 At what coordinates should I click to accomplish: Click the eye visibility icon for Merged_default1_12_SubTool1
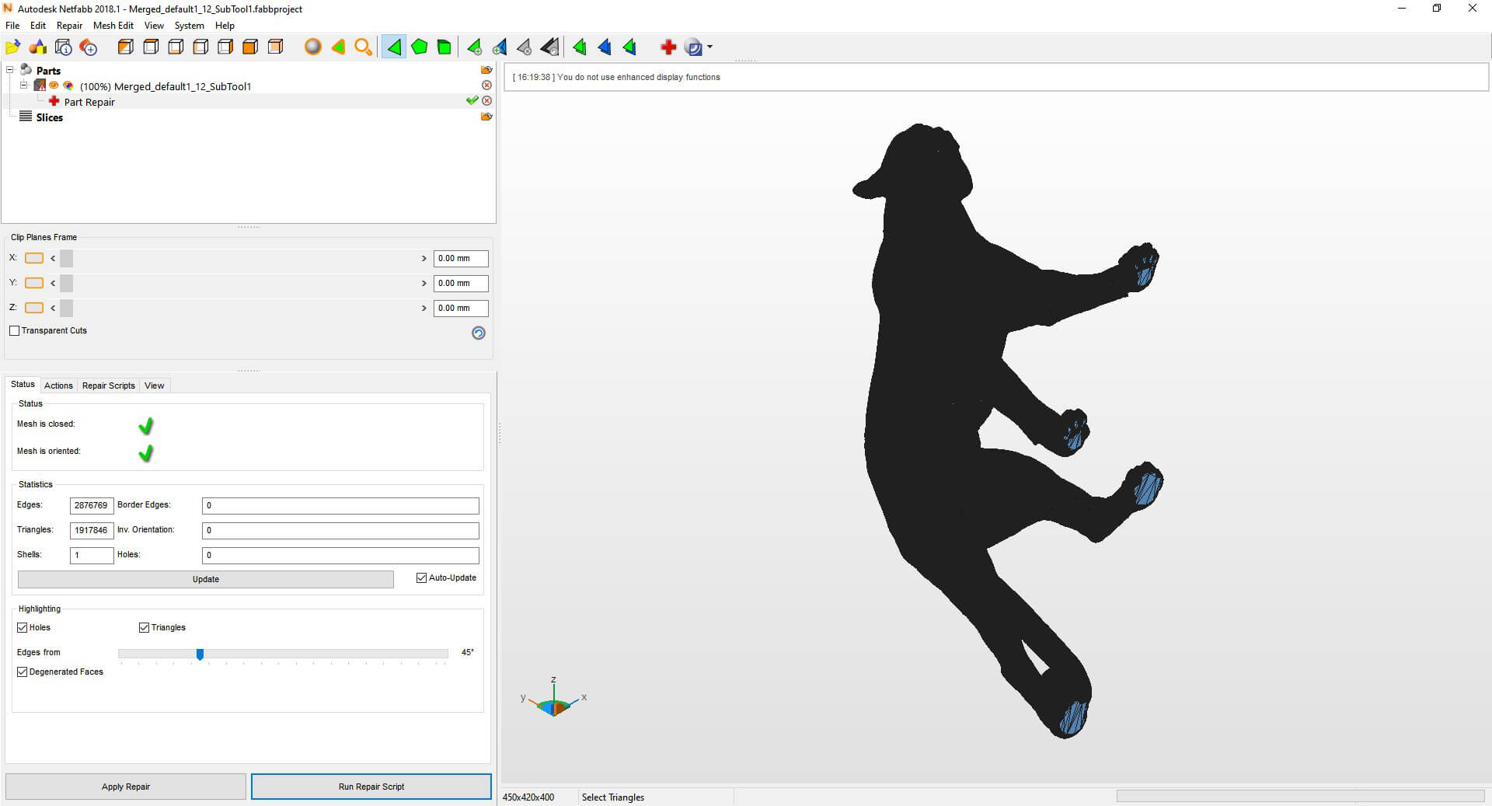(54, 85)
